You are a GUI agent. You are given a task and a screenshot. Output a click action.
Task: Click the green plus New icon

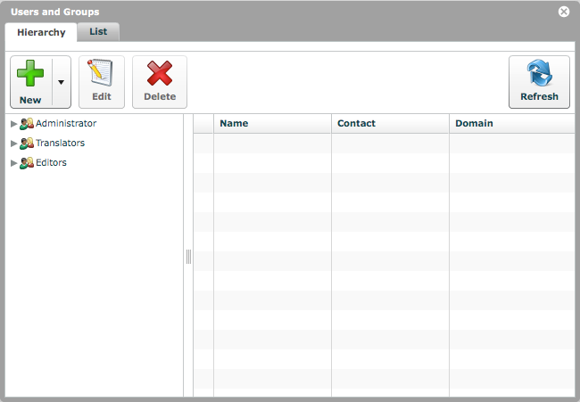pyautogui.click(x=30, y=73)
